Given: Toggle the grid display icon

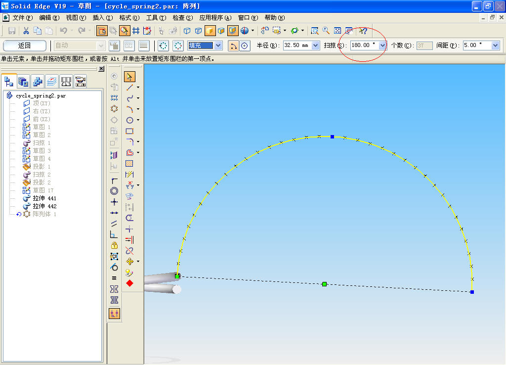Looking at the screenshot, I should pyautogui.click(x=136, y=31).
